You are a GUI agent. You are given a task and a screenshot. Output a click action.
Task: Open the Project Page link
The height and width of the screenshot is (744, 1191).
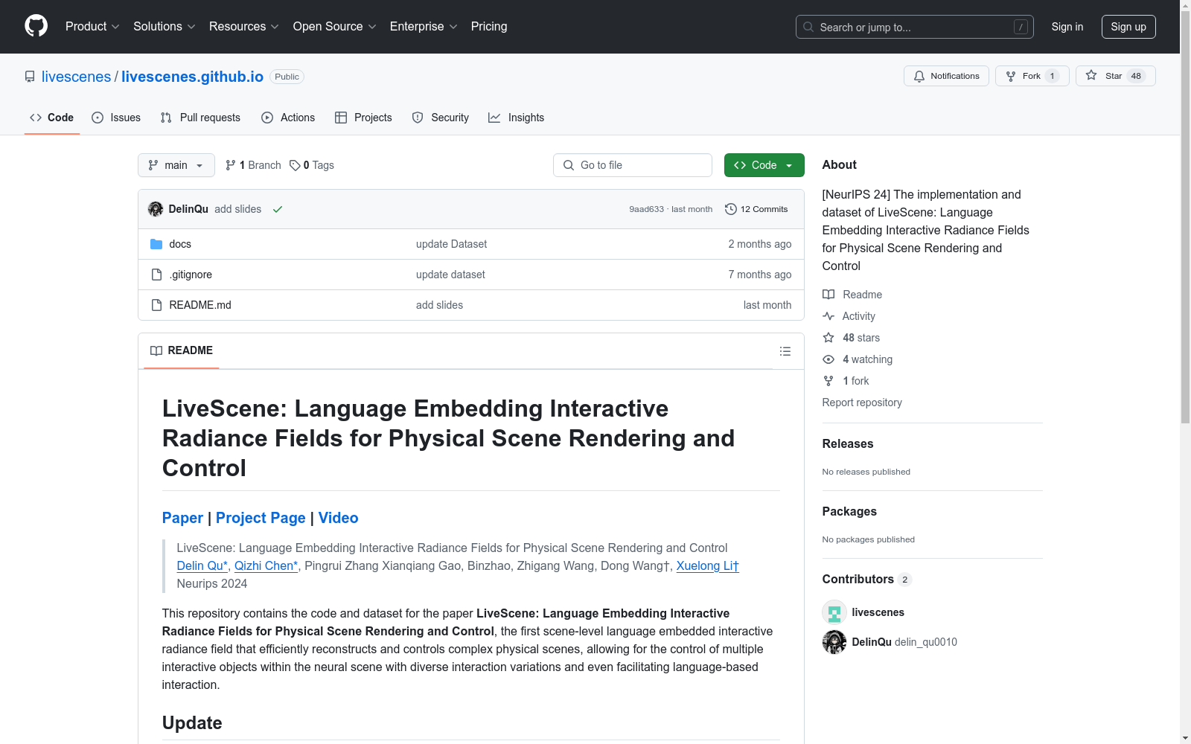pyautogui.click(x=261, y=518)
